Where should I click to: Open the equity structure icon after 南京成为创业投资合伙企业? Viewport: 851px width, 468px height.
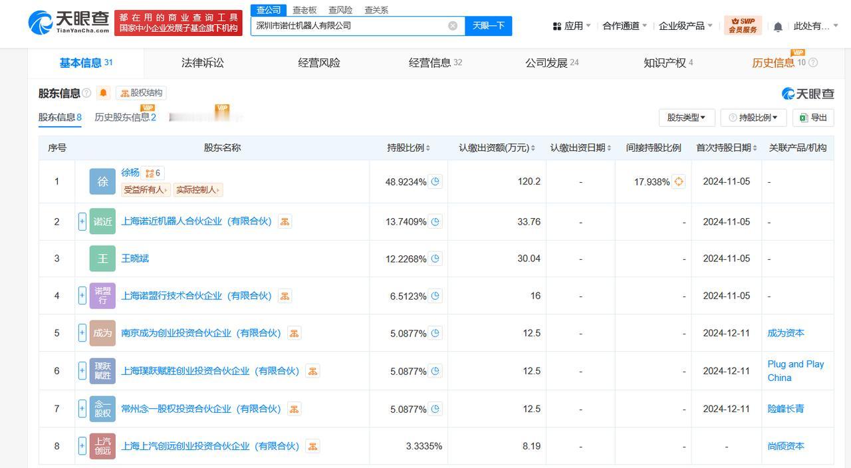pos(294,333)
